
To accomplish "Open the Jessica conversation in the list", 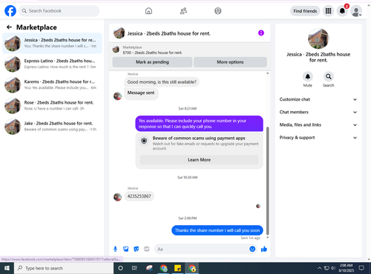I will tap(52, 43).
